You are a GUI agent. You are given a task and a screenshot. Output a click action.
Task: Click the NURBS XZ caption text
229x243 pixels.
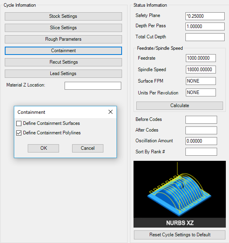coord(180,223)
